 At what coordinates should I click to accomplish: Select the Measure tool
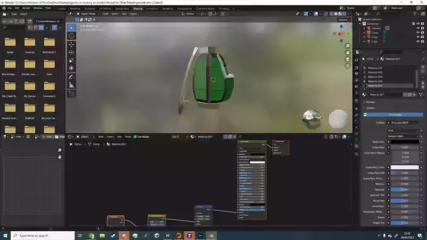pos(71,85)
